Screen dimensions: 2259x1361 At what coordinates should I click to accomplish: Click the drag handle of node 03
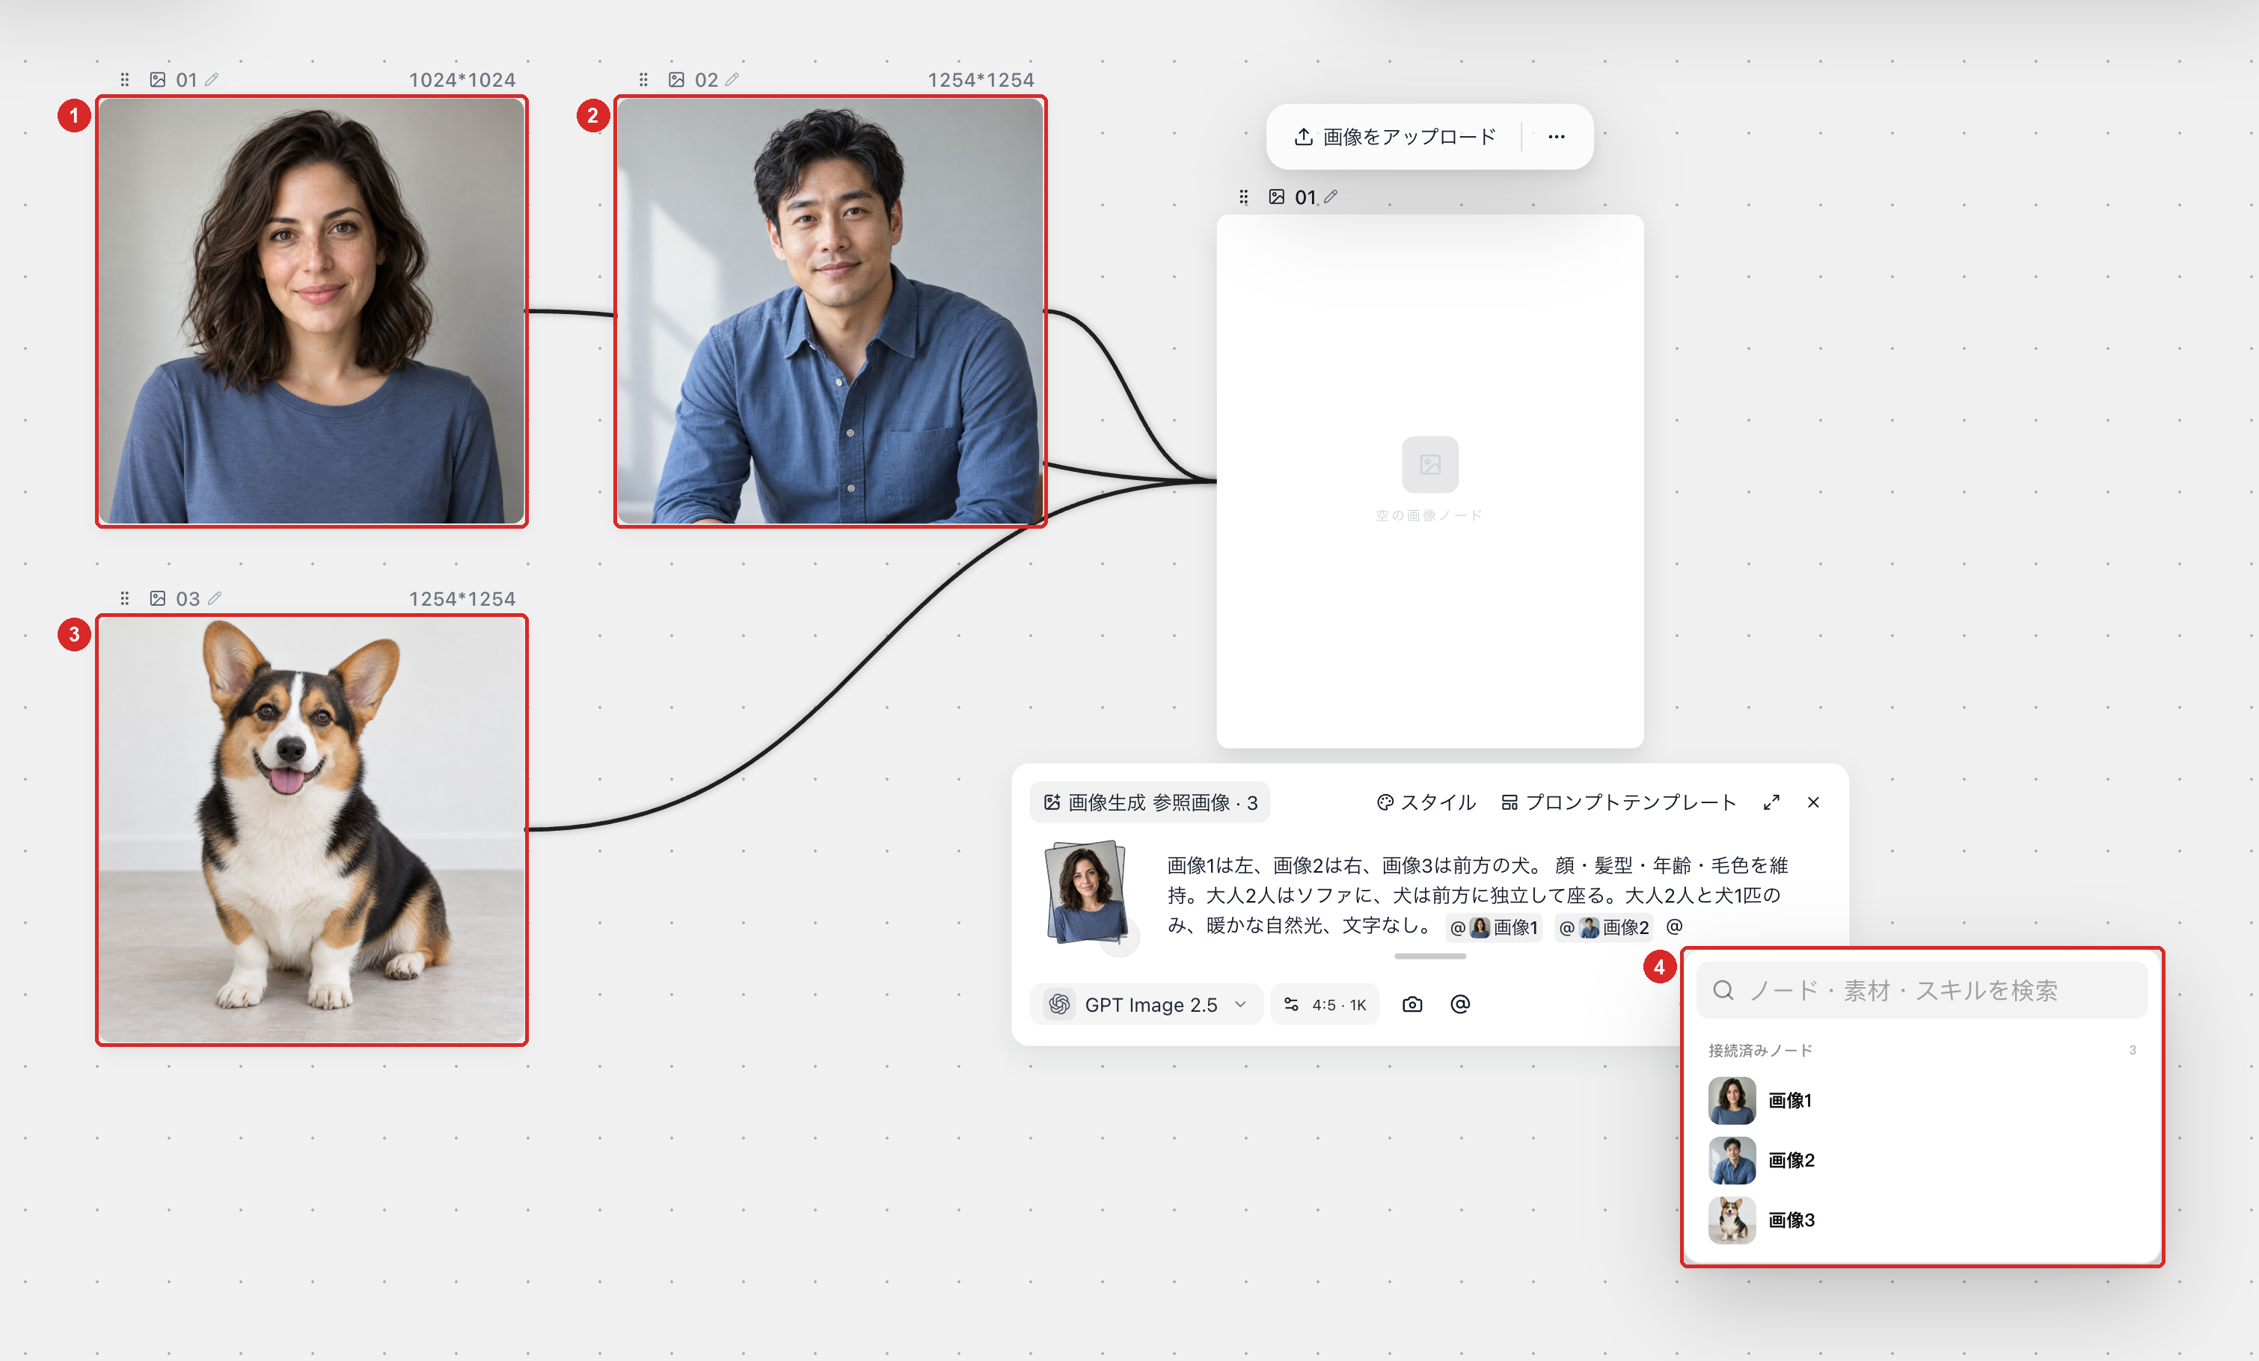[x=125, y=598]
